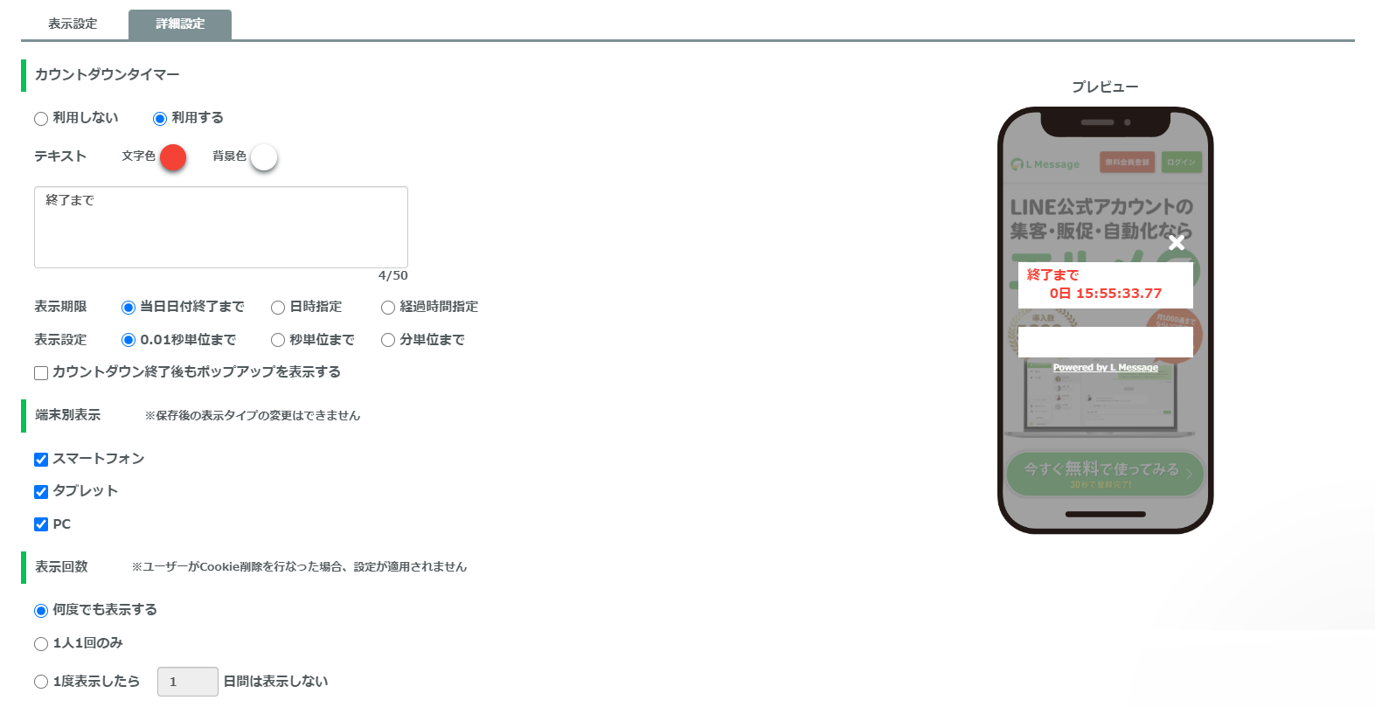
Task: Select the 利用する radio option
Action: coord(160,119)
